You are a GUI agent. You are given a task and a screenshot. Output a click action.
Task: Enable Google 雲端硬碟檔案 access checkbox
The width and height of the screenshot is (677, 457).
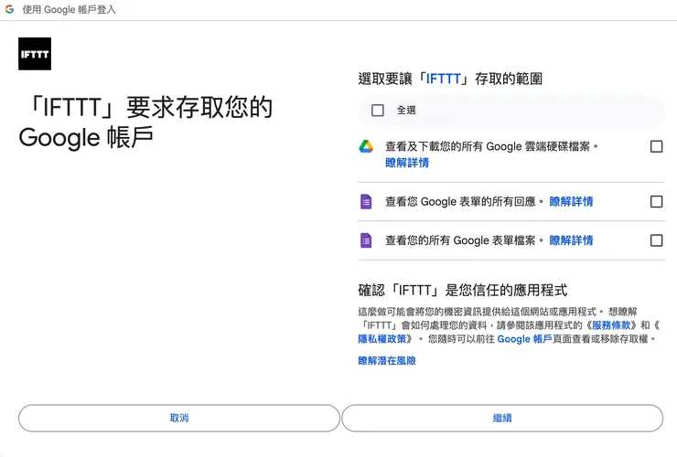point(656,146)
